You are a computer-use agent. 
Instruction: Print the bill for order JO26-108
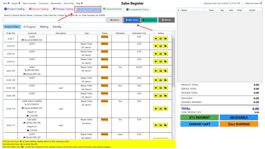[x=161, y=88]
